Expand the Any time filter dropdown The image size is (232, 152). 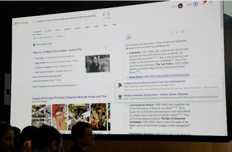point(60,36)
